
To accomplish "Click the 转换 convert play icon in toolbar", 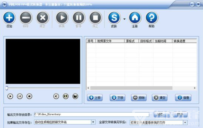I will (x=62, y=18).
